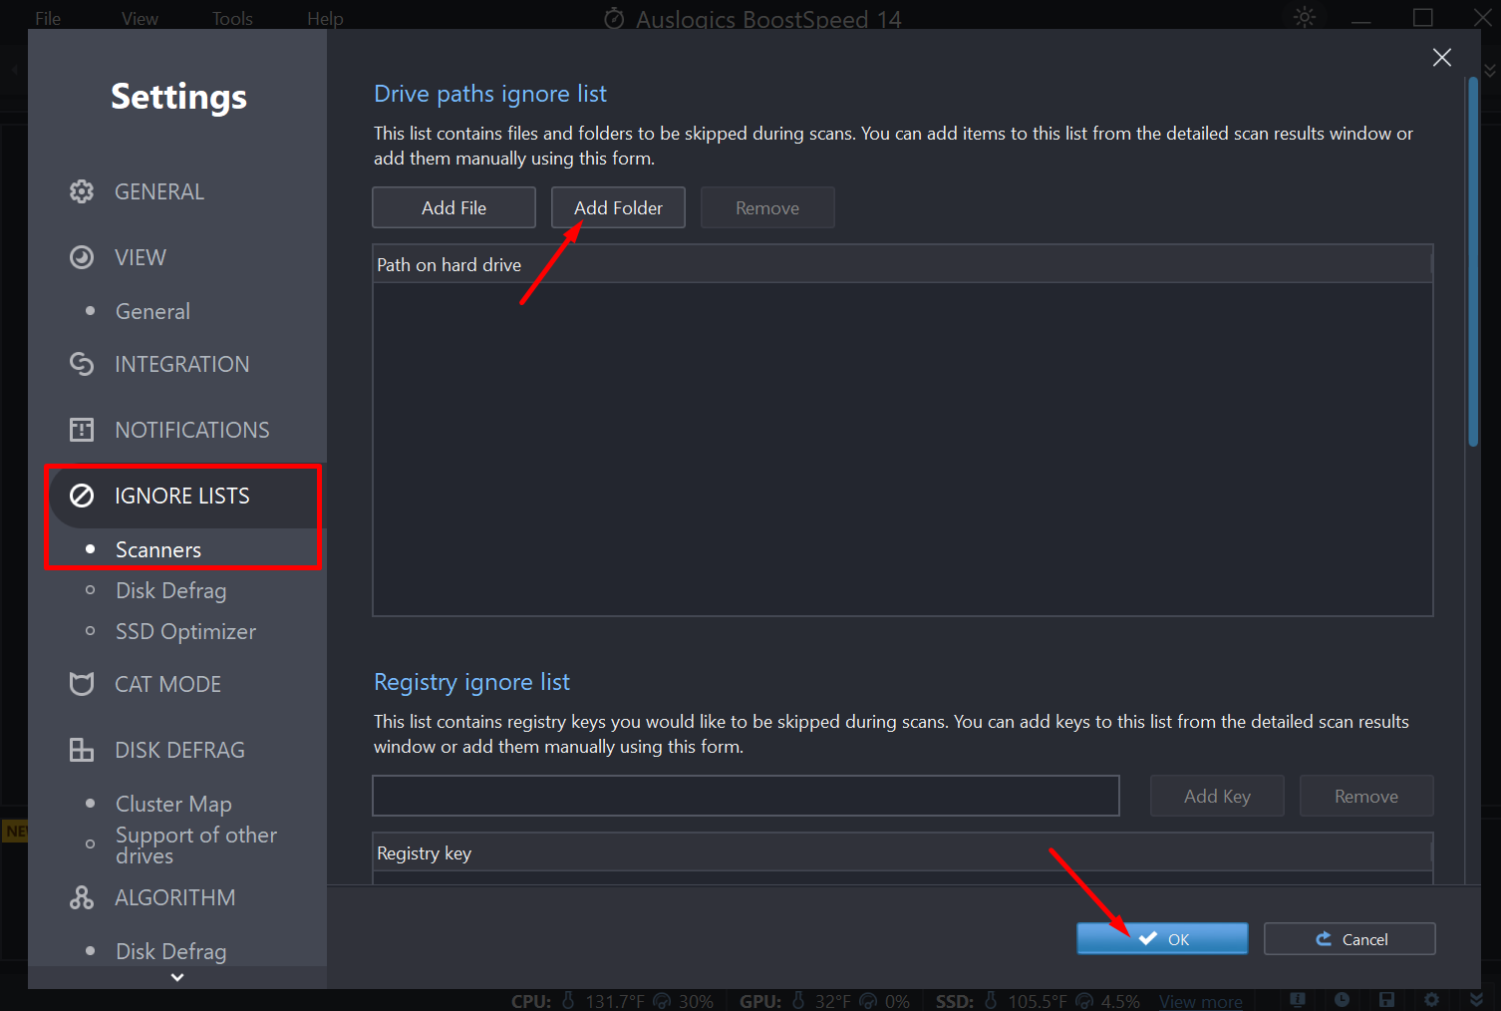
Task: Select the General sub-item under View
Action: click(152, 311)
